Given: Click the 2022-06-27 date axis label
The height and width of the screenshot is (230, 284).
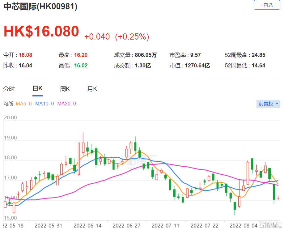Looking at the screenshot, I should pyautogui.click(x=126, y=226).
